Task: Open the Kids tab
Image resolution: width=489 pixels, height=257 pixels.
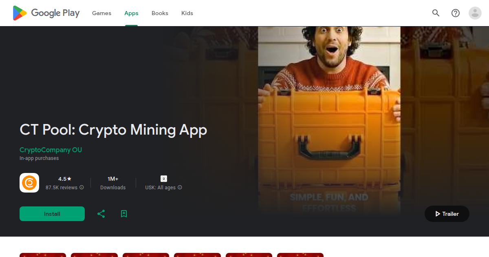Action: pos(187,13)
